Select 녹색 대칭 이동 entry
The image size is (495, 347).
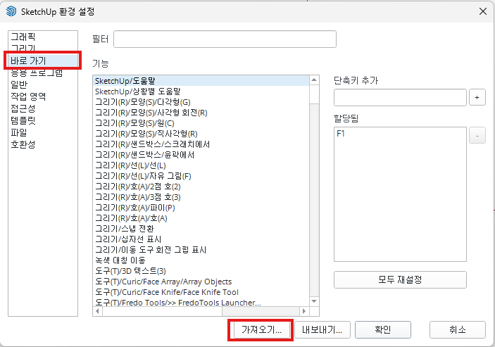coord(201,260)
